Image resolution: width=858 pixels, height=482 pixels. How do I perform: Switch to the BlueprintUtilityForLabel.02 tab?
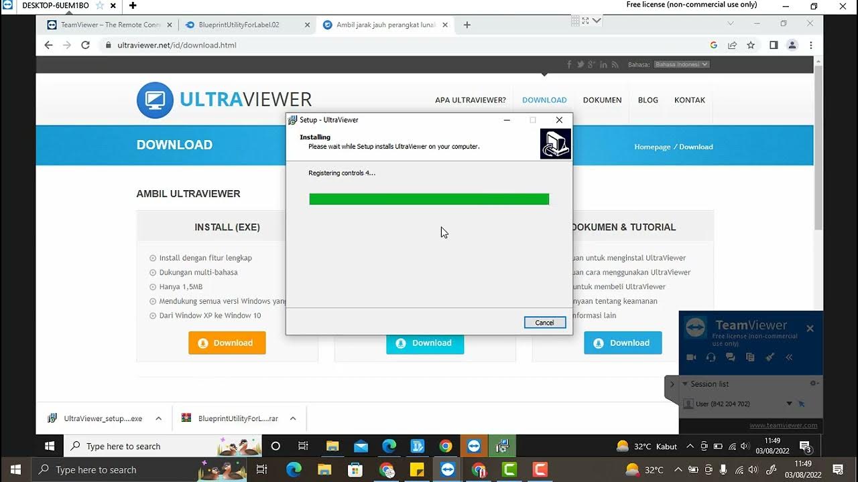(x=247, y=25)
